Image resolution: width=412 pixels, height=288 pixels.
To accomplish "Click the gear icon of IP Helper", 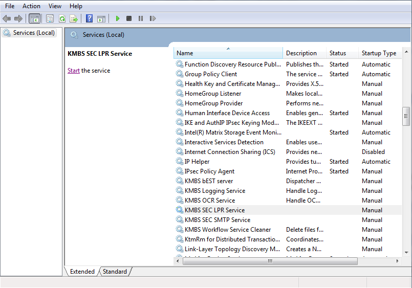I will 180,161.
